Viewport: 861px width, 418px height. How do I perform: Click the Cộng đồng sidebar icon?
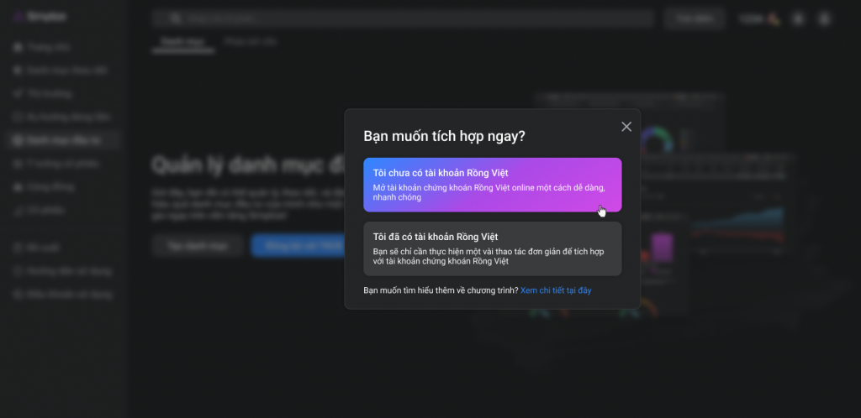[x=18, y=186]
